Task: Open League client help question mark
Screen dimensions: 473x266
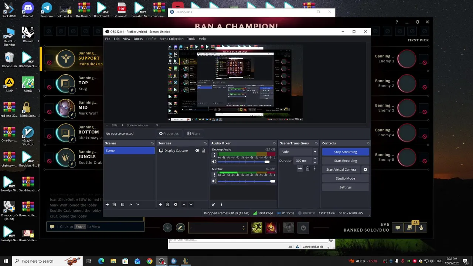Action: (x=397, y=22)
